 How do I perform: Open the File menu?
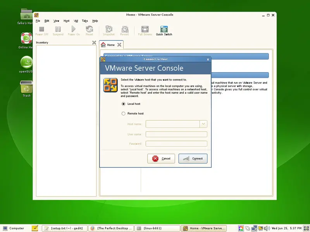38,21
